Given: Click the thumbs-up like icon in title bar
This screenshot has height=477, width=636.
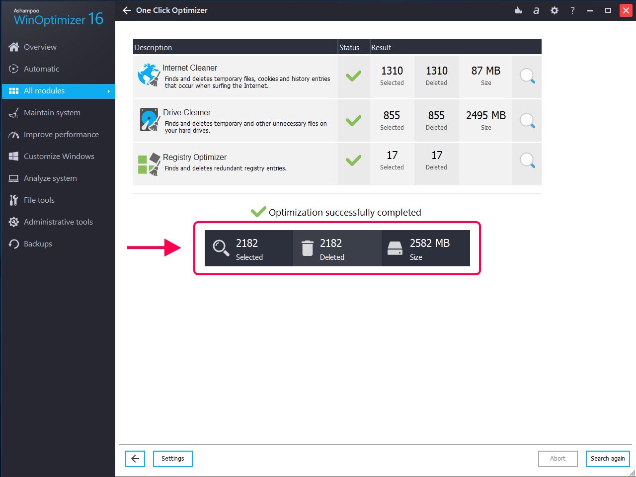Looking at the screenshot, I should [518, 10].
